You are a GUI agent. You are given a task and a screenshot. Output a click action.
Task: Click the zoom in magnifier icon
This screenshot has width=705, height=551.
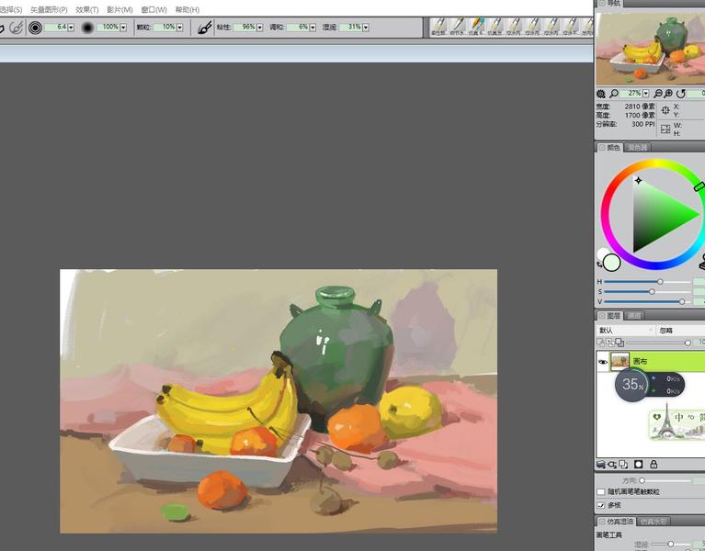coord(668,94)
